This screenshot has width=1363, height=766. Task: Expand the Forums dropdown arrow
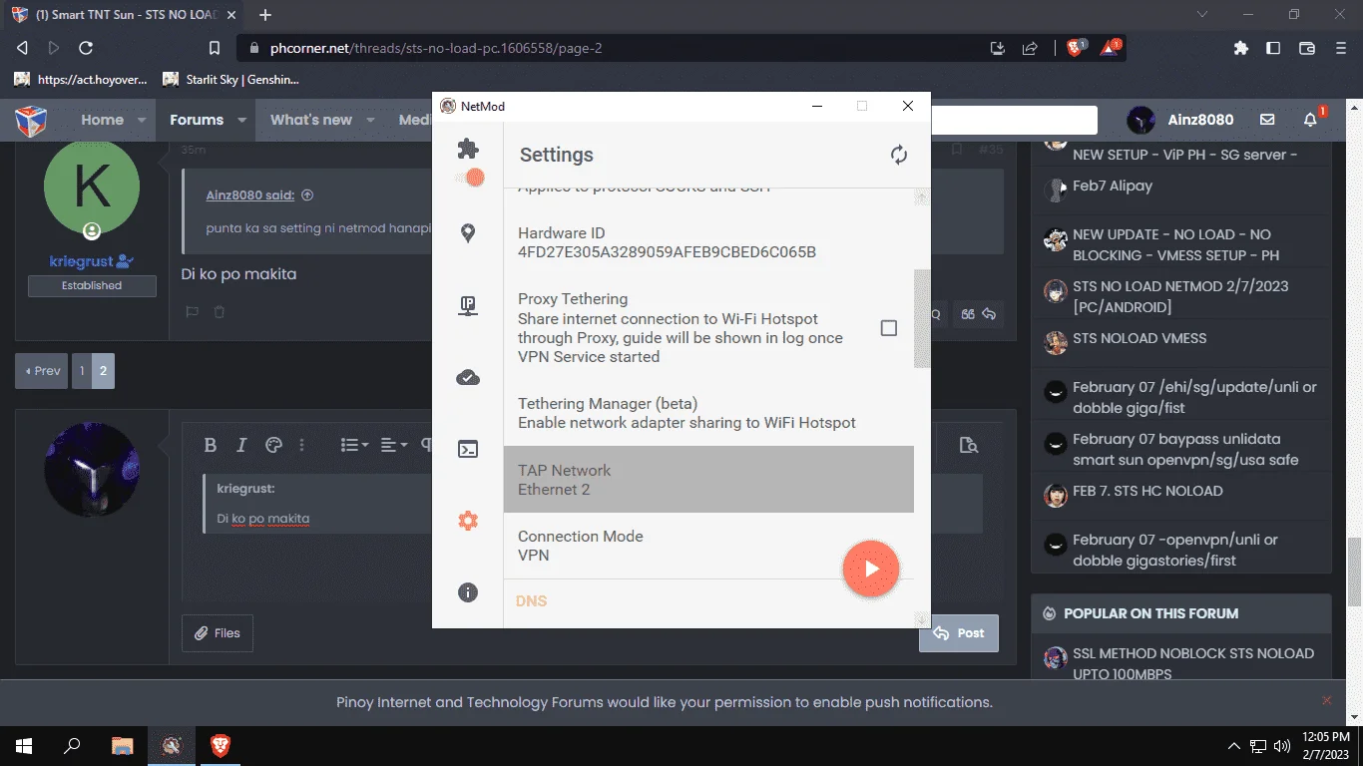click(241, 120)
